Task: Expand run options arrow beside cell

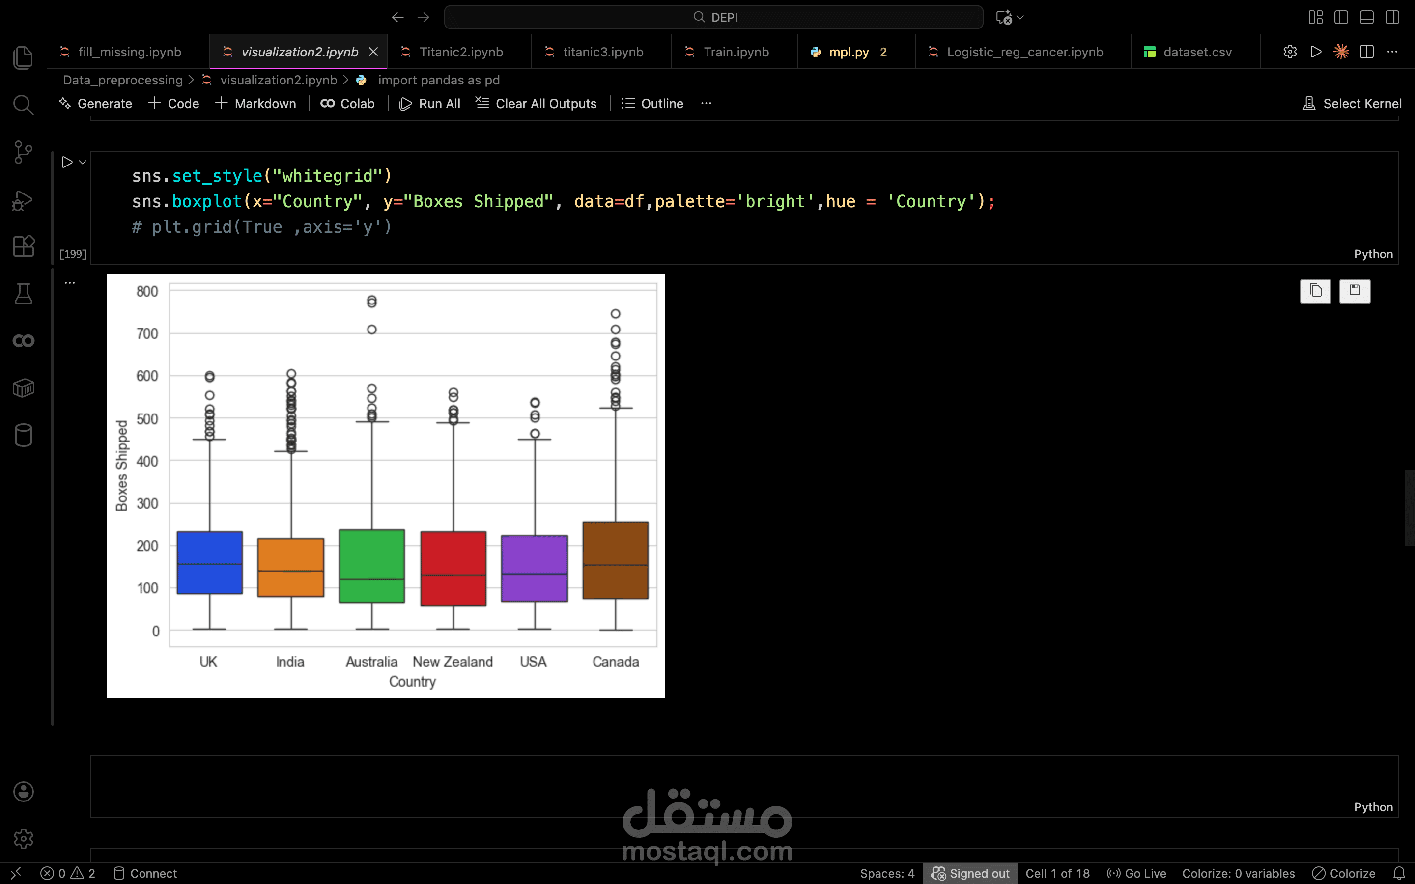Action: point(83,163)
